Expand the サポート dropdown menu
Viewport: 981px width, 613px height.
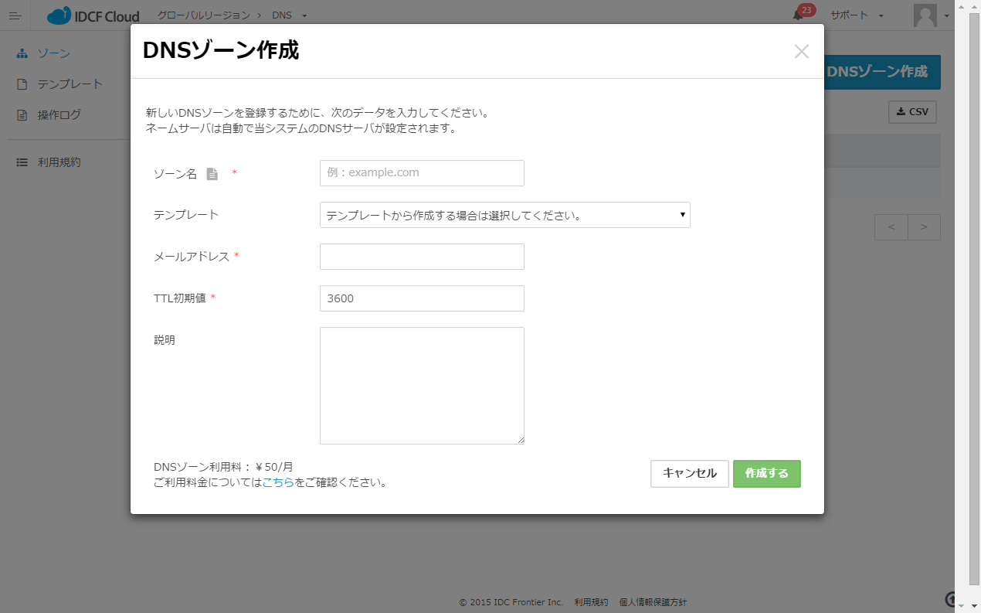[x=857, y=15]
